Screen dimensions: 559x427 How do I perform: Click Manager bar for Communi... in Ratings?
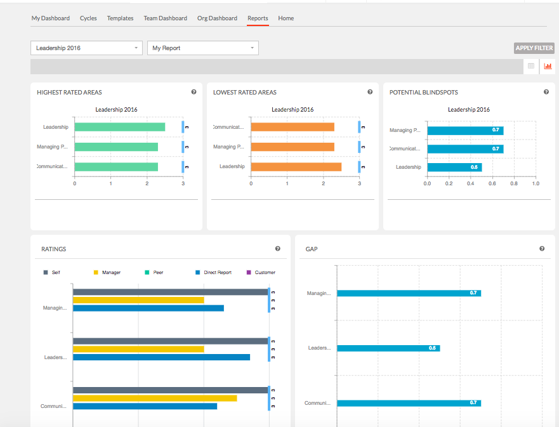155,398
